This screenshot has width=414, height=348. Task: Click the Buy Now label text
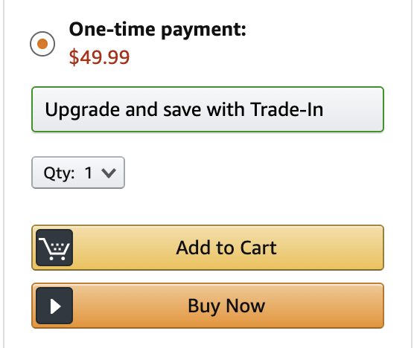(x=226, y=306)
